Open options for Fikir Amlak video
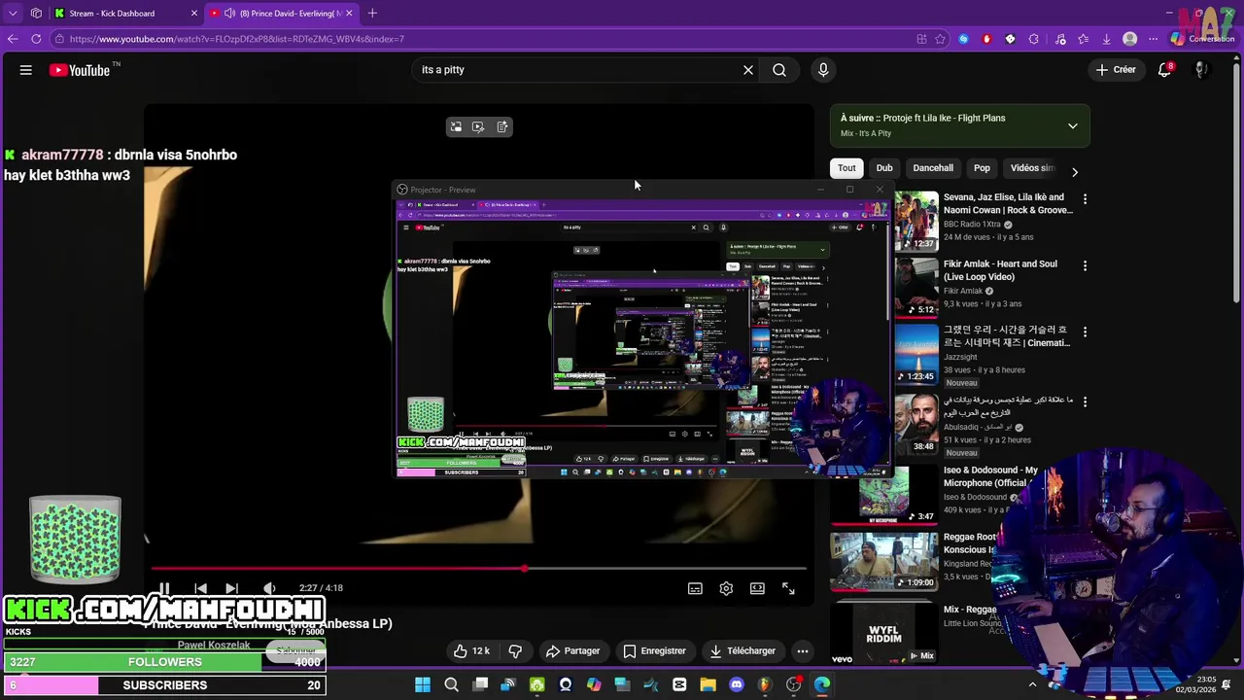Screen dimensions: 1244x700 click(x=1085, y=265)
